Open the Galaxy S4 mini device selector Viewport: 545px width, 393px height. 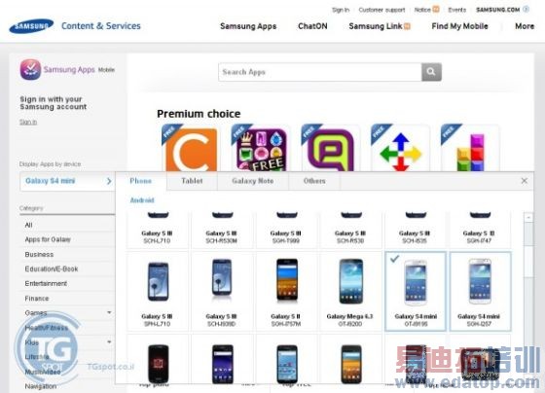click(68, 181)
